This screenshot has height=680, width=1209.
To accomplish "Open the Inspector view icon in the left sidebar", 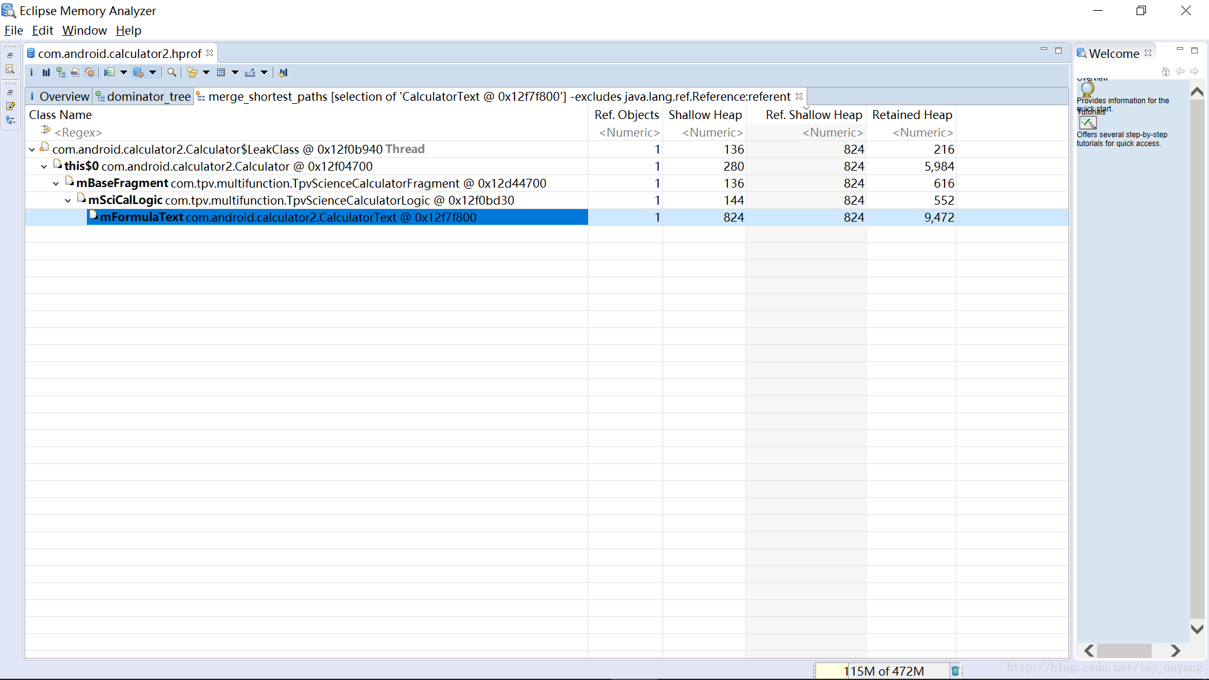I will coord(10,69).
